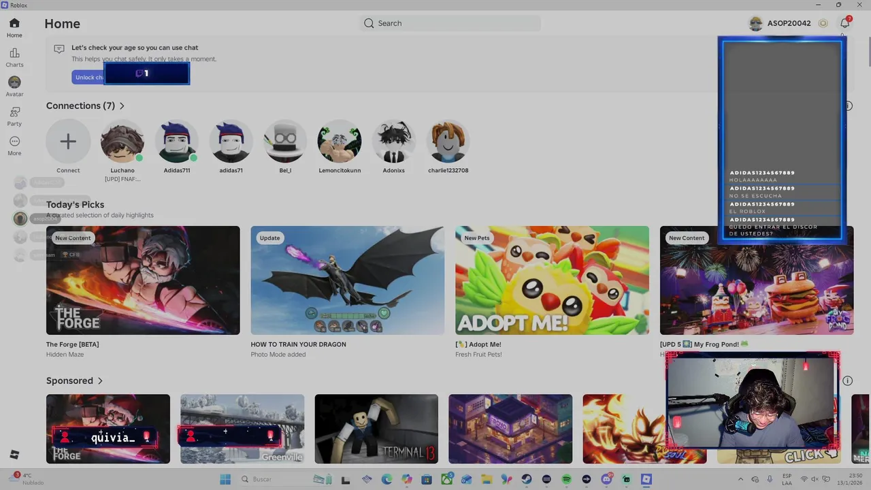Image resolution: width=871 pixels, height=490 pixels.
Task: Click the Connect plus circle
Action: 68,142
